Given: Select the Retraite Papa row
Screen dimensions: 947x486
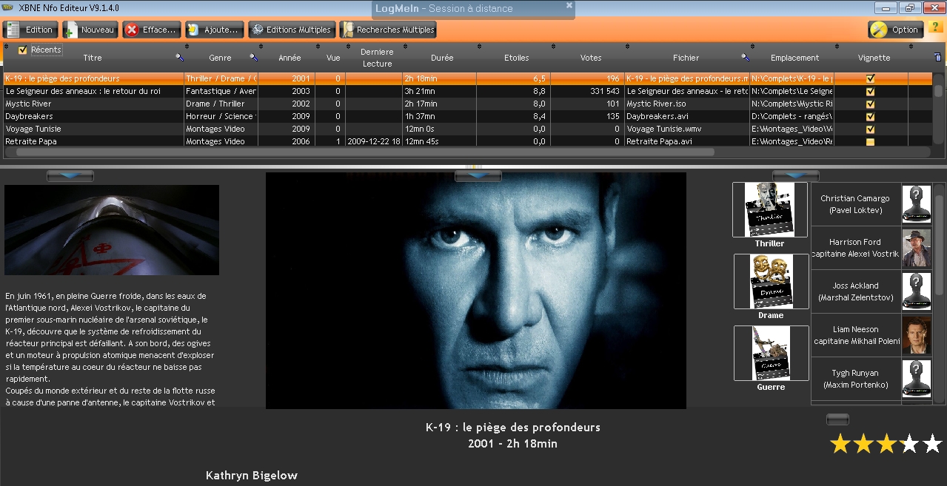Looking at the screenshot, I should [x=466, y=141].
